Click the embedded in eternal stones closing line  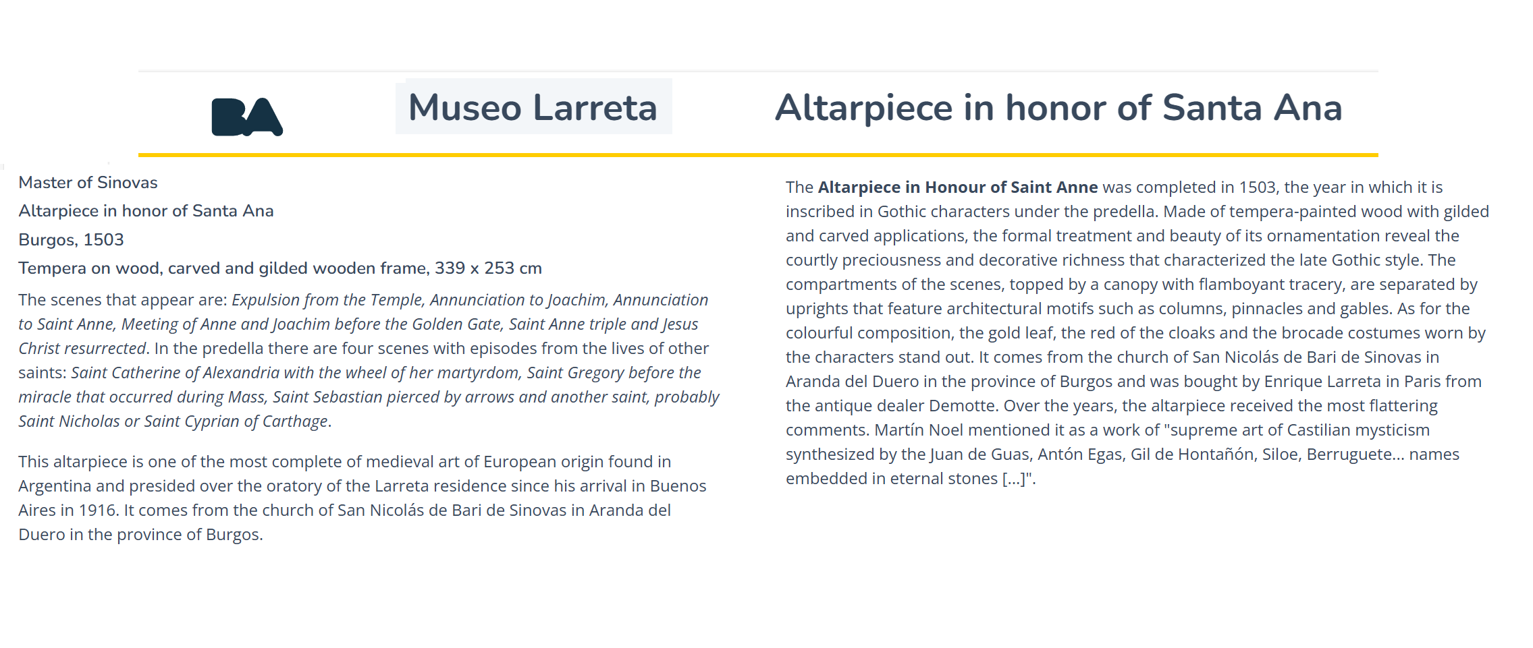click(x=910, y=479)
